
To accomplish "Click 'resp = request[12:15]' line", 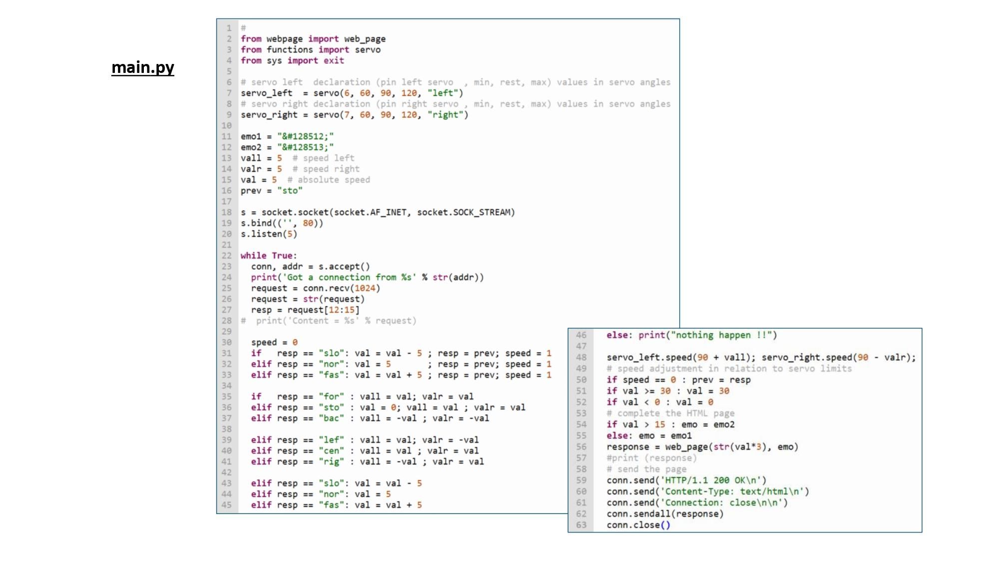I will (305, 310).
